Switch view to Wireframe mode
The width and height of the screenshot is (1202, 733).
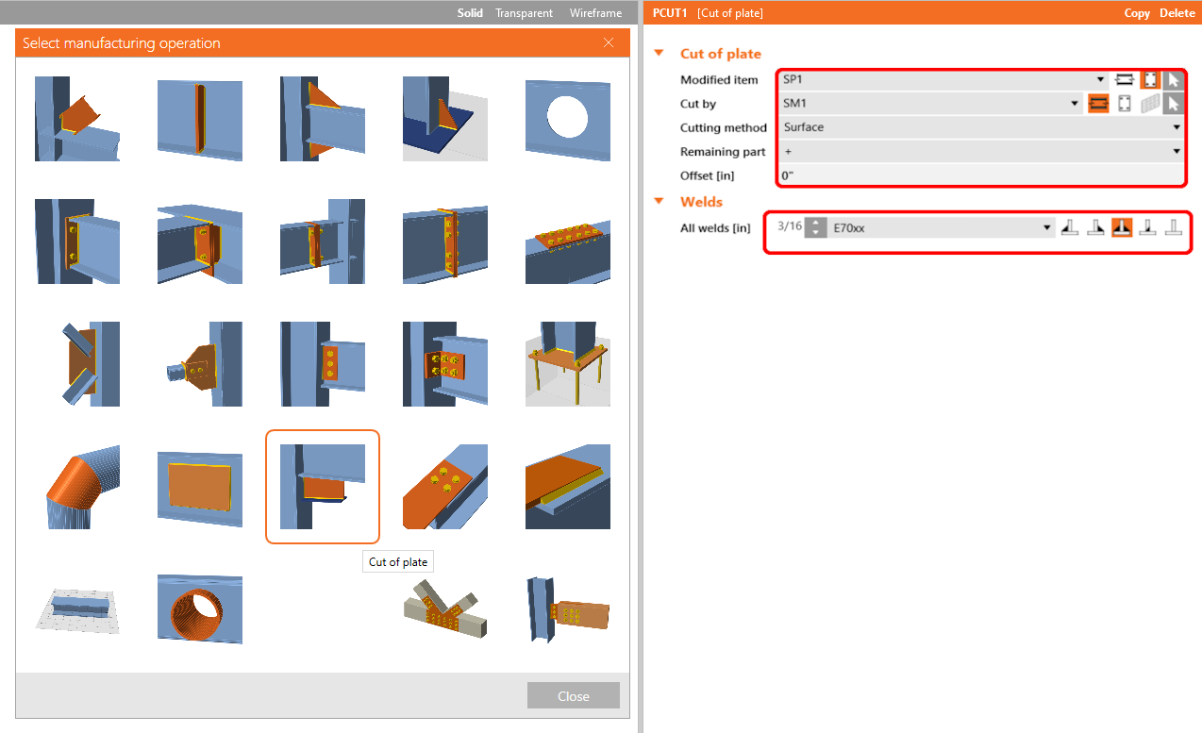pyautogui.click(x=594, y=12)
